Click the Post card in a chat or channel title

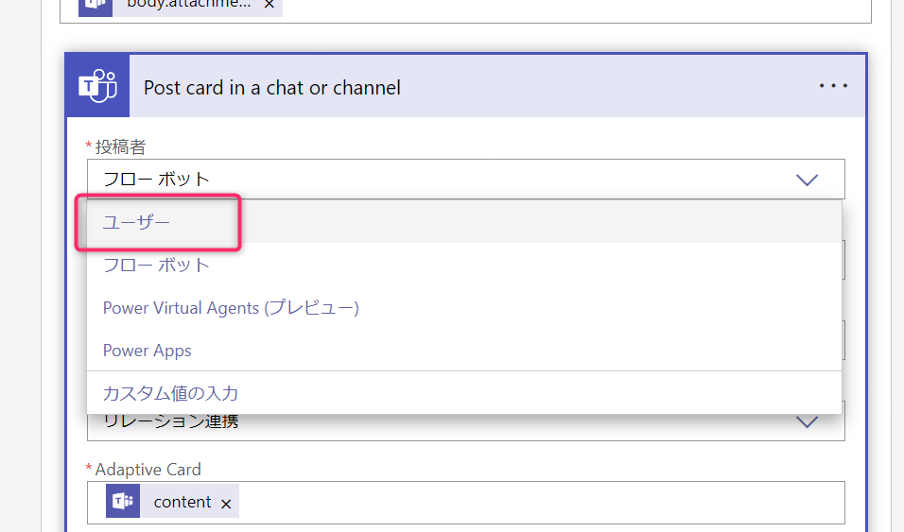(x=272, y=88)
